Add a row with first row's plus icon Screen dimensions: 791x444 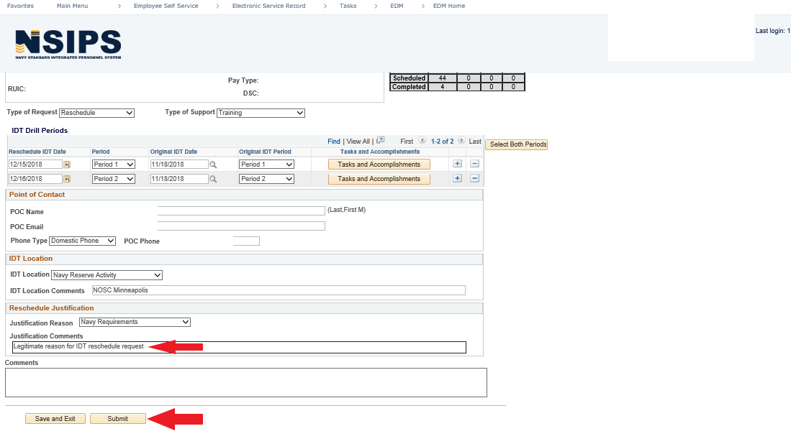(457, 164)
